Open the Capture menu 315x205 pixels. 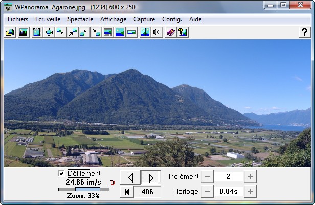144,19
